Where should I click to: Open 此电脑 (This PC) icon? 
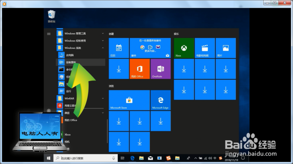pyautogui.click(x=61, y=55)
